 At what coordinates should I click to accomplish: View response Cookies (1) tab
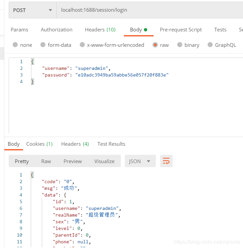[39, 144]
